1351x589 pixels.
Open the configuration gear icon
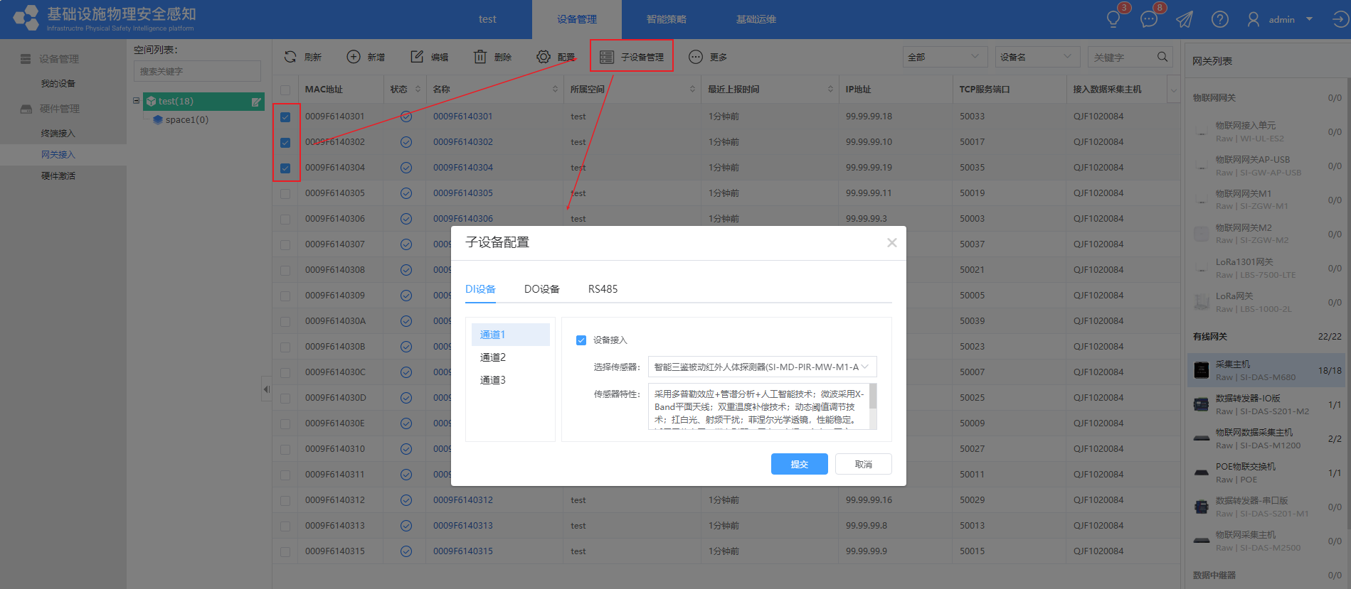point(544,57)
